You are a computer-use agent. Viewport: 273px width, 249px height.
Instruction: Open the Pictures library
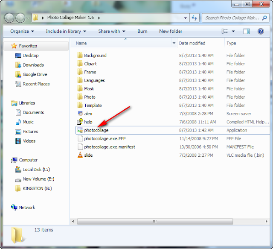pyautogui.click(x=26, y=132)
